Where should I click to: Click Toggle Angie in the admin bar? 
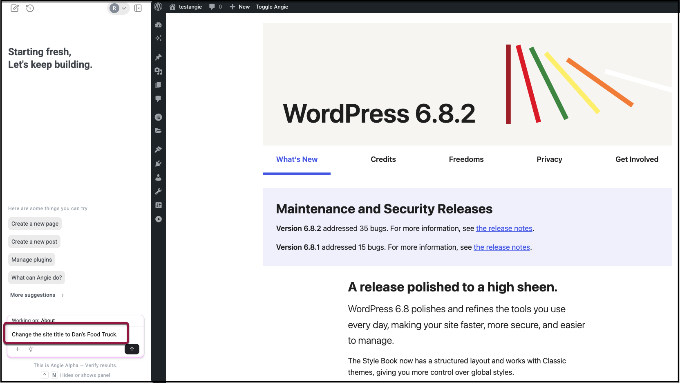272,7
